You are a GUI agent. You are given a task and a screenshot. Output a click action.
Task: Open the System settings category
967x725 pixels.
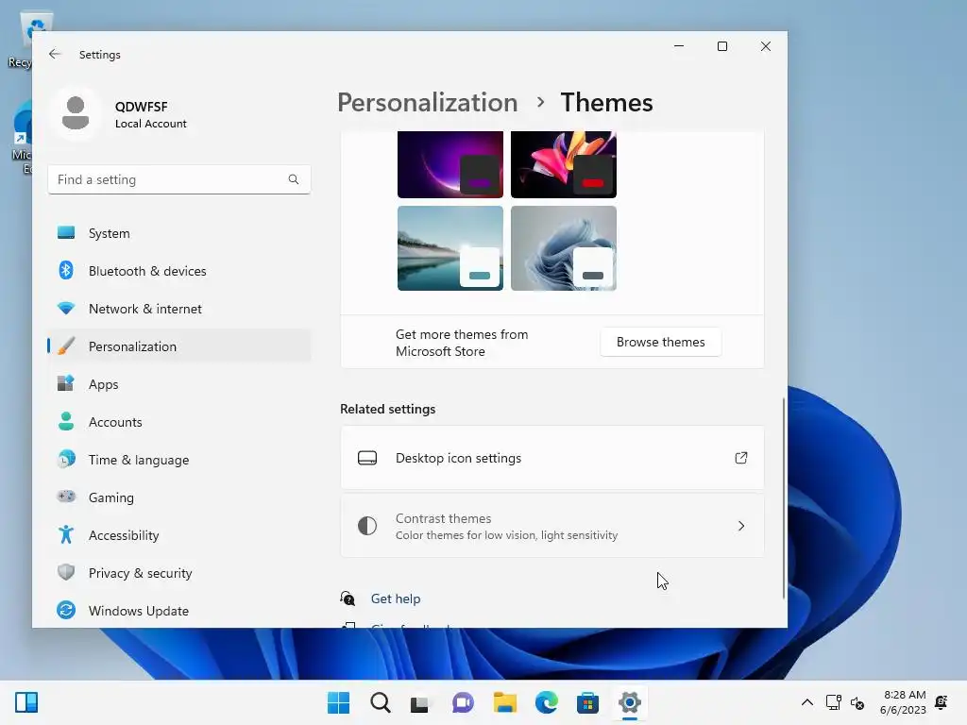tap(179, 233)
